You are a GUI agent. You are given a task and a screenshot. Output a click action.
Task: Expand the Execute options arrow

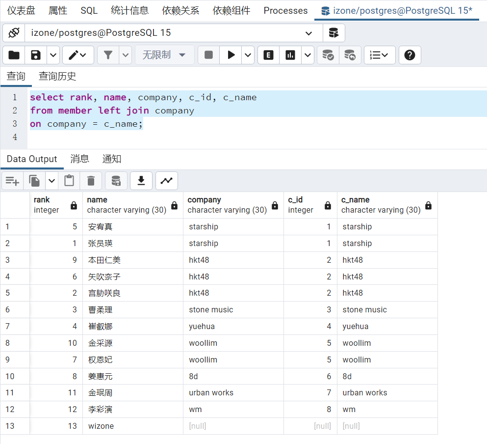pyautogui.click(x=248, y=55)
